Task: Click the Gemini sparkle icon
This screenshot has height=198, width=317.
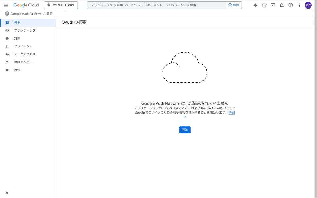Action: click(x=255, y=5)
